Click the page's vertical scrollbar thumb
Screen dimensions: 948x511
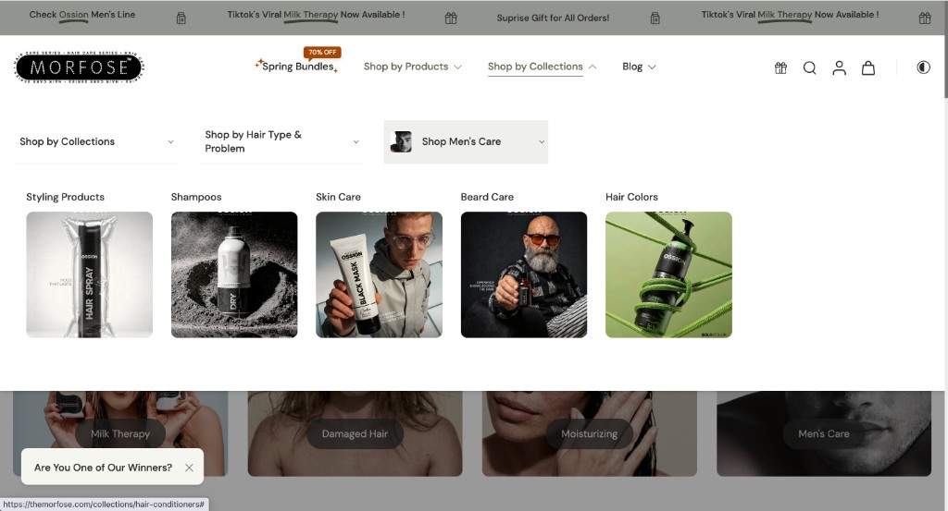[x=945, y=48]
